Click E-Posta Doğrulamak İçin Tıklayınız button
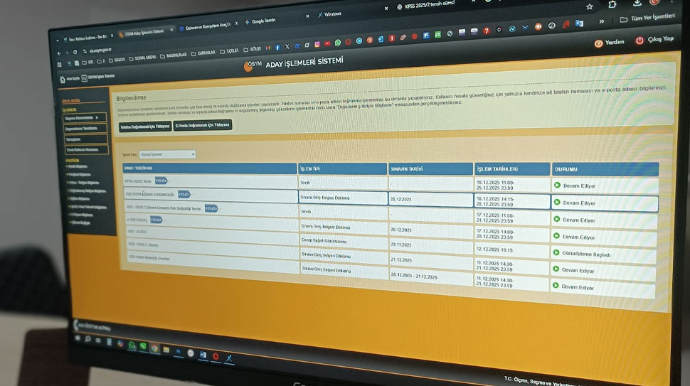This screenshot has height=386, width=690. tap(203, 125)
